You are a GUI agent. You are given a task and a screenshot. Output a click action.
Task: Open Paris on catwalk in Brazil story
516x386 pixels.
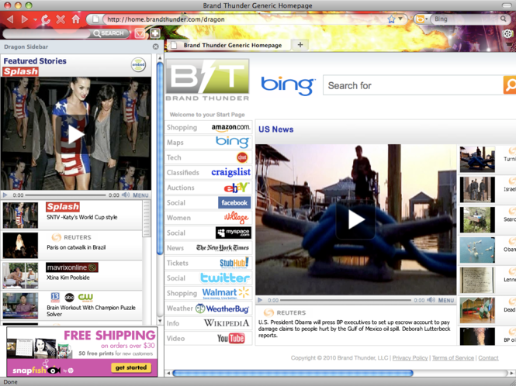pos(71,245)
